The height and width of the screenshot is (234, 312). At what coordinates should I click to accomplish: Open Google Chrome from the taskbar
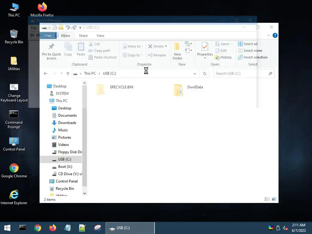click(x=37, y=228)
